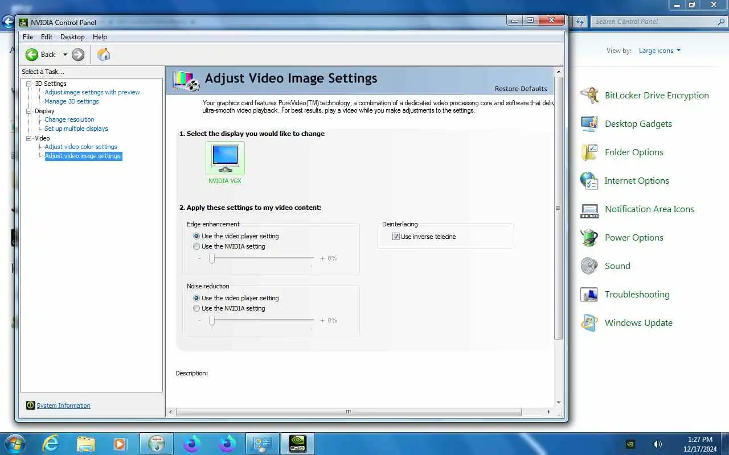Click NVIDIA Control Panel taskbar button
The height and width of the screenshot is (455, 729).
(297, 444)
